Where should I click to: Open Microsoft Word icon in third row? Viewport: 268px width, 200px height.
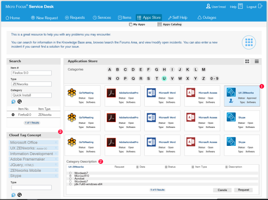[x=151, y=142]
